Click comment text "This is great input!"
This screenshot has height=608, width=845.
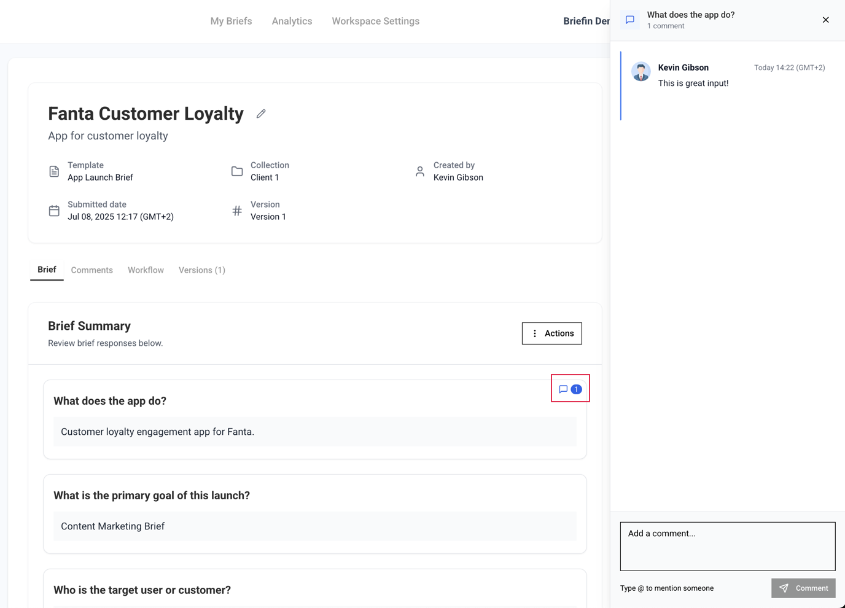coord(693,83)
